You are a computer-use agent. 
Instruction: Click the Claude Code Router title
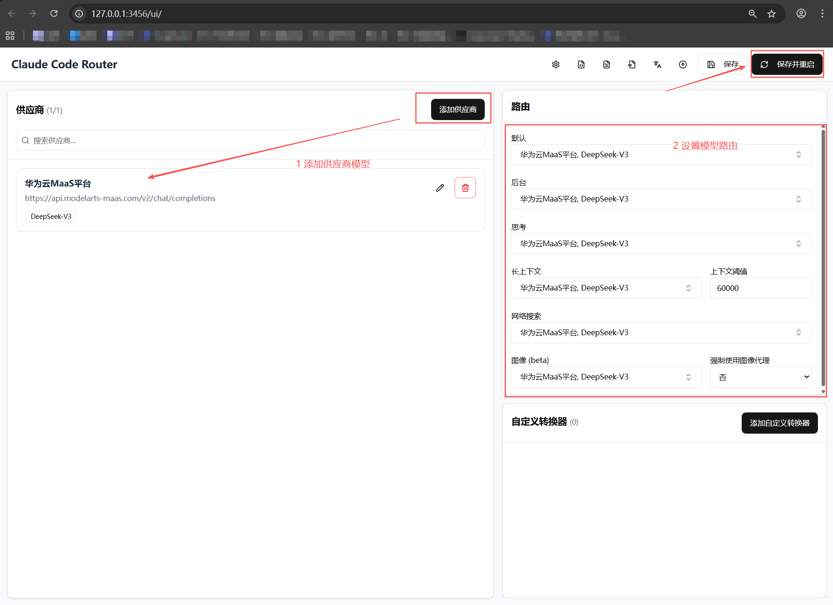pyautogui.click(x=64, y=65)
